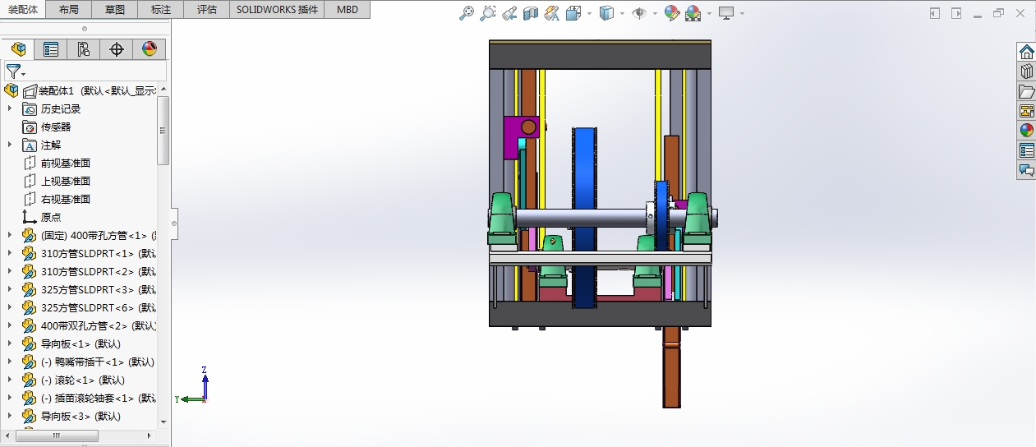Expand the 注解 folder
Screen dimensions: 1036x447
click(x=10, y=145)
